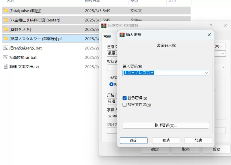Click WinRAR icon in 压缩文件名和参数 title bar
The width and height of the screenshot is (231, 165).
(104, 26)
